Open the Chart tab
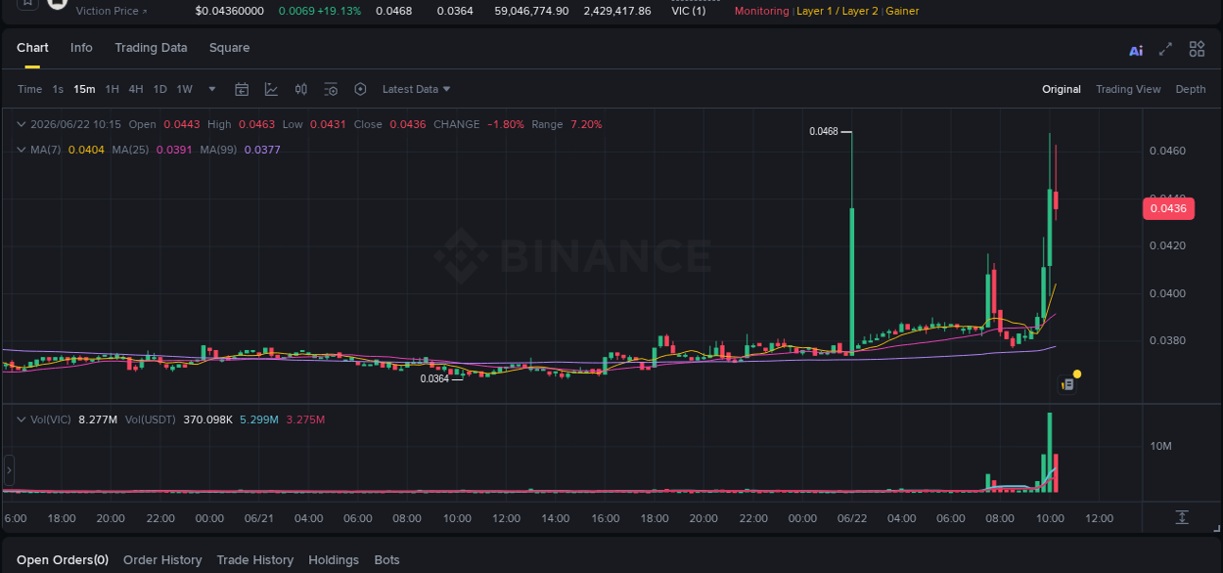1223x573 pixels. coord(32,48)
